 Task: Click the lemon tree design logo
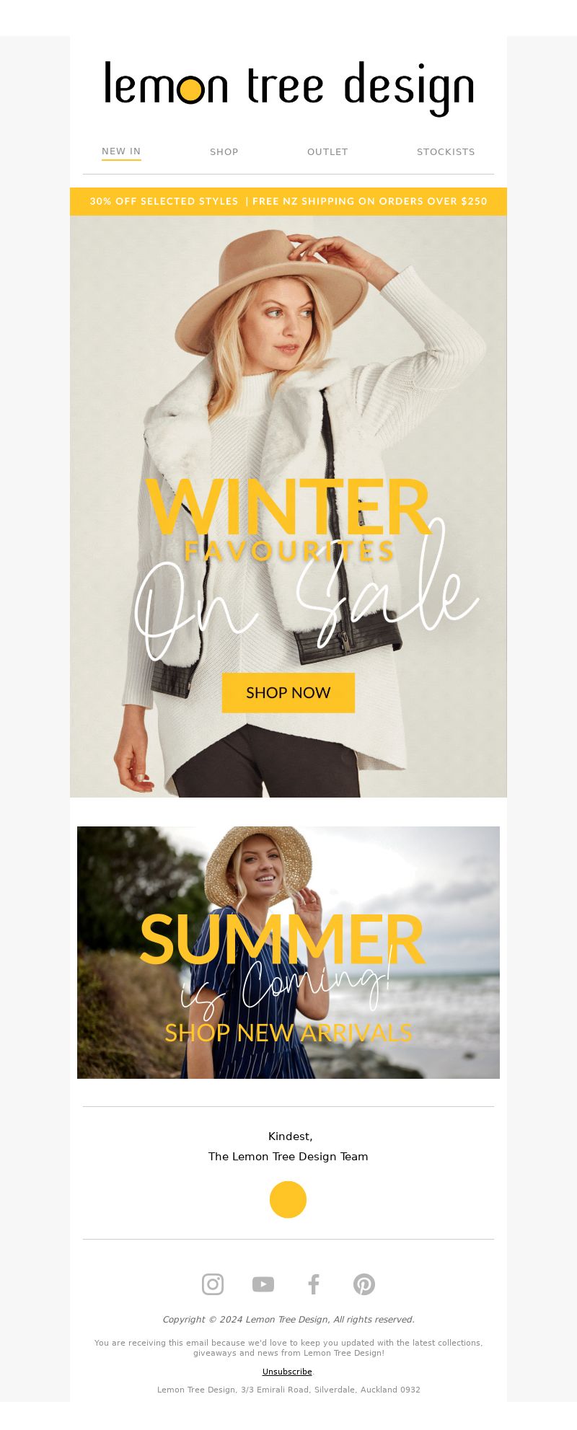point(288,87)
